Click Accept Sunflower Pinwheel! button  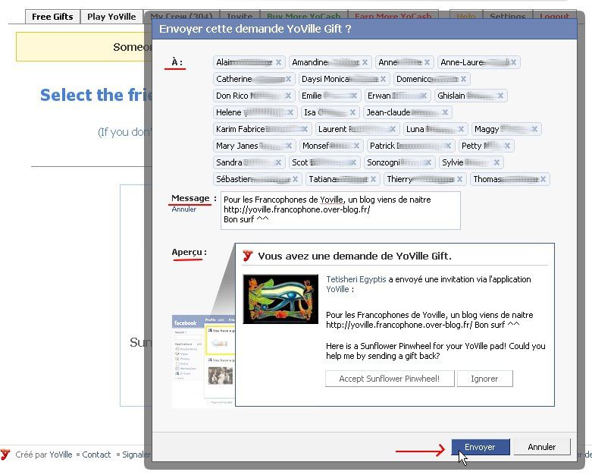[390, 379]
